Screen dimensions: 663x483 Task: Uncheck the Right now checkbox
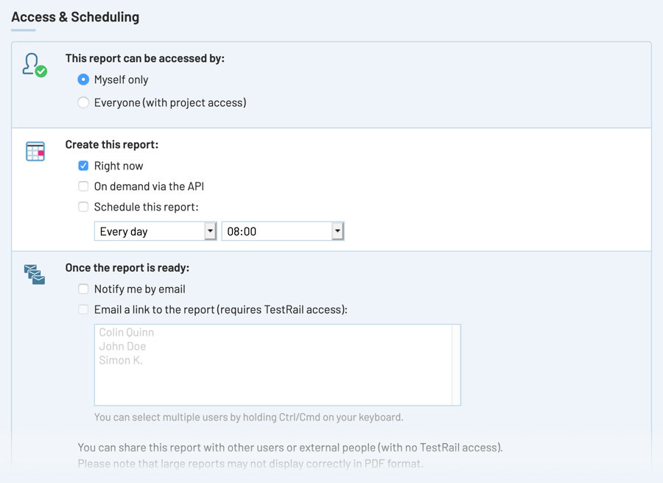point(83,166)
